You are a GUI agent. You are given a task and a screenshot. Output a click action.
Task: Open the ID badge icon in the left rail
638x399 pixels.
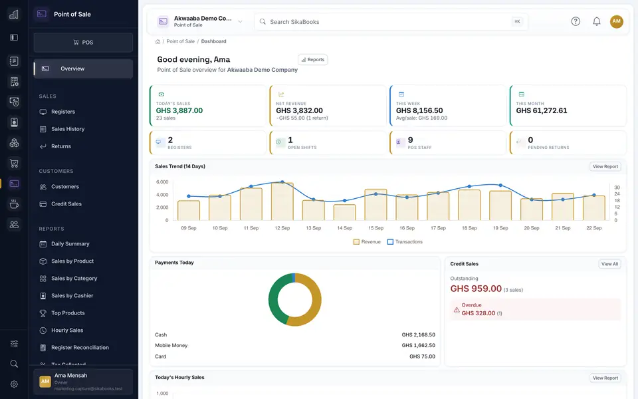[x=14, y=122]
